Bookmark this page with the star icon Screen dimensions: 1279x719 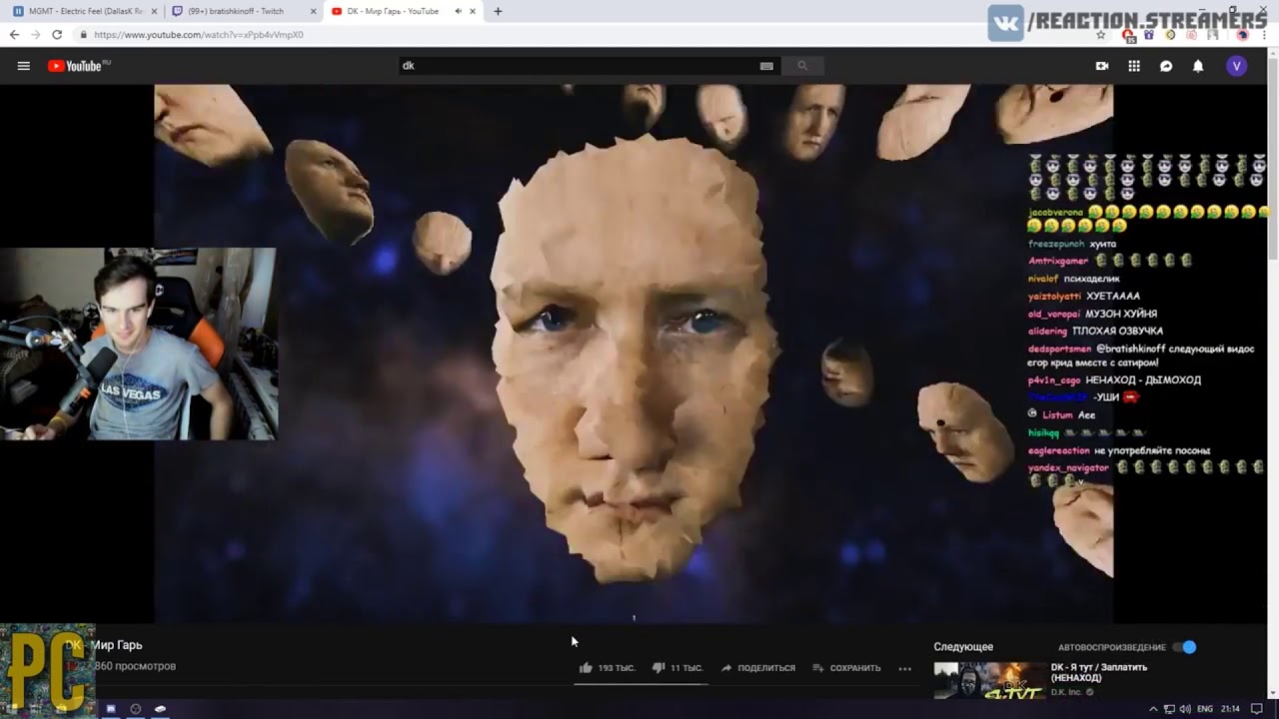click(1100, 35)
